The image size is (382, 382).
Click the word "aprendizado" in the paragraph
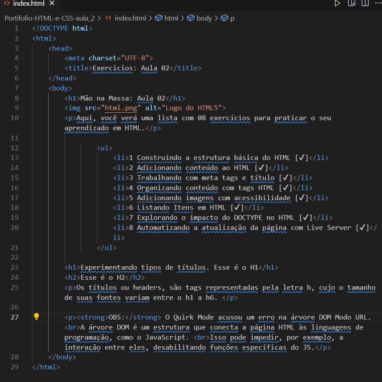click(x=87, y=128)
